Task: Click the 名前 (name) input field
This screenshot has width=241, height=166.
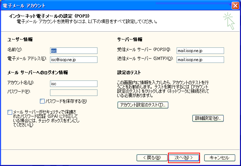Action: [x=74, y=51]
